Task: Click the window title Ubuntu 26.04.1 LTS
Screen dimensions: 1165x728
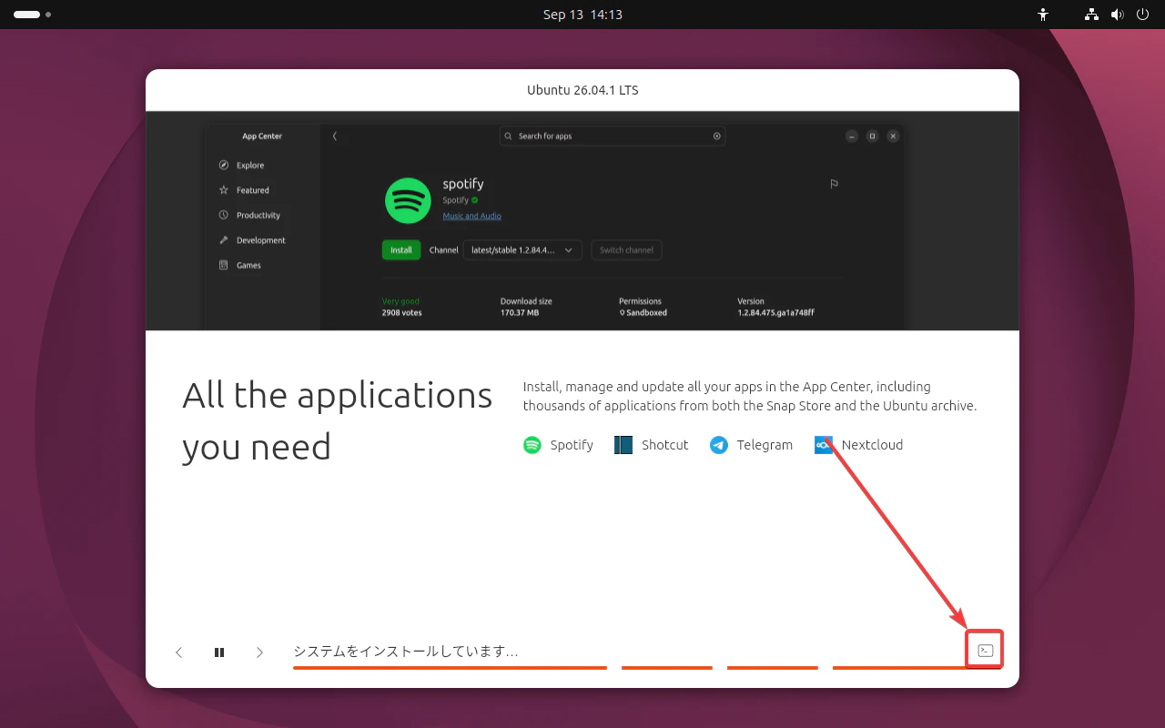Action: [x=582, y=90]
